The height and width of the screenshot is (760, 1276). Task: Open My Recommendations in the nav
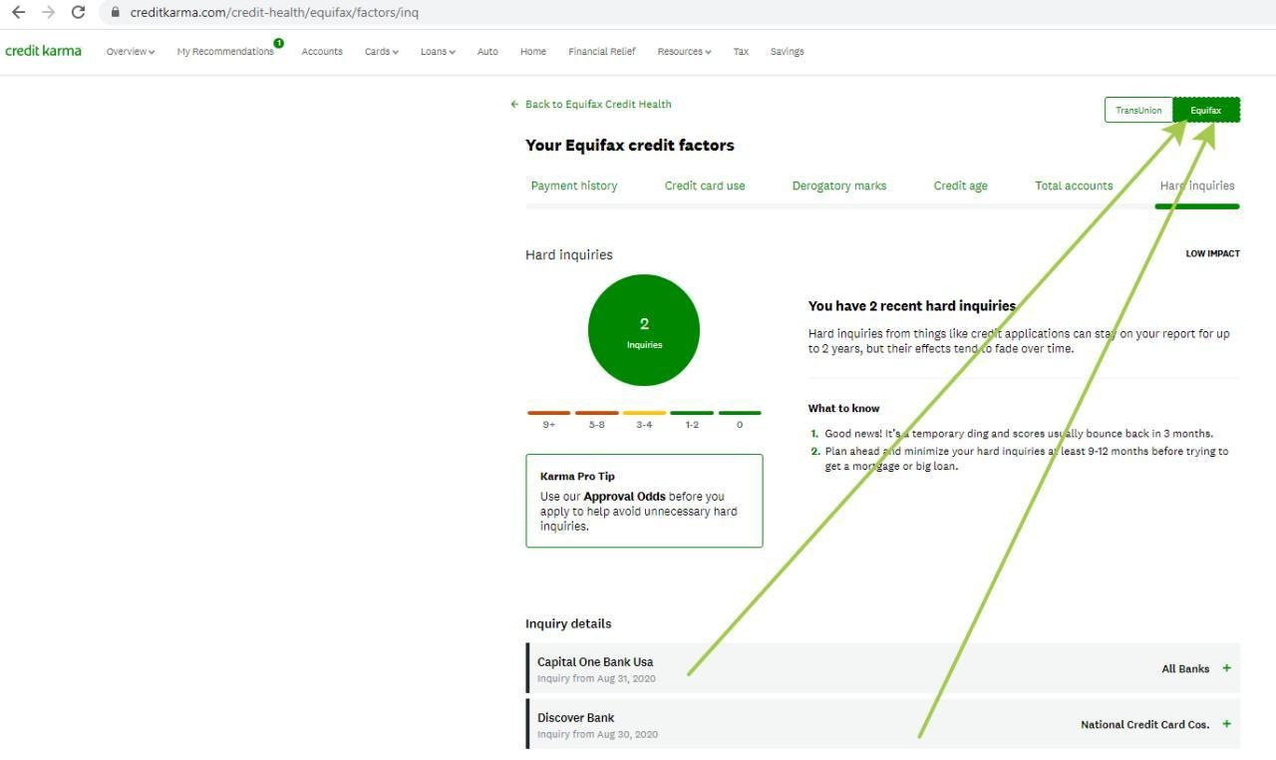pyautogui.click(x=225, y=52)
